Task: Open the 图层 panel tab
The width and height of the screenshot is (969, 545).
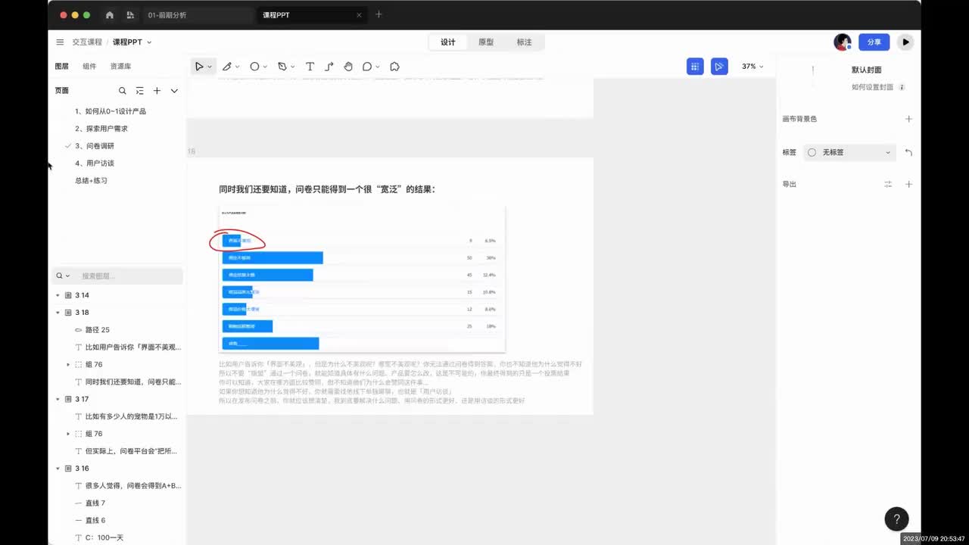Action: [62, 67]
